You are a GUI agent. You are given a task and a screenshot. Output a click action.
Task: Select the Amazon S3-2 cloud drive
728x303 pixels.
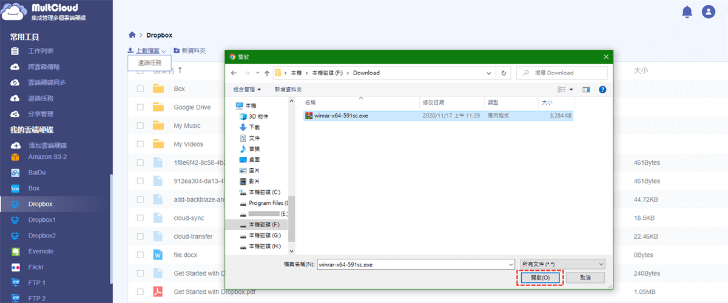[x=47, y=157]
